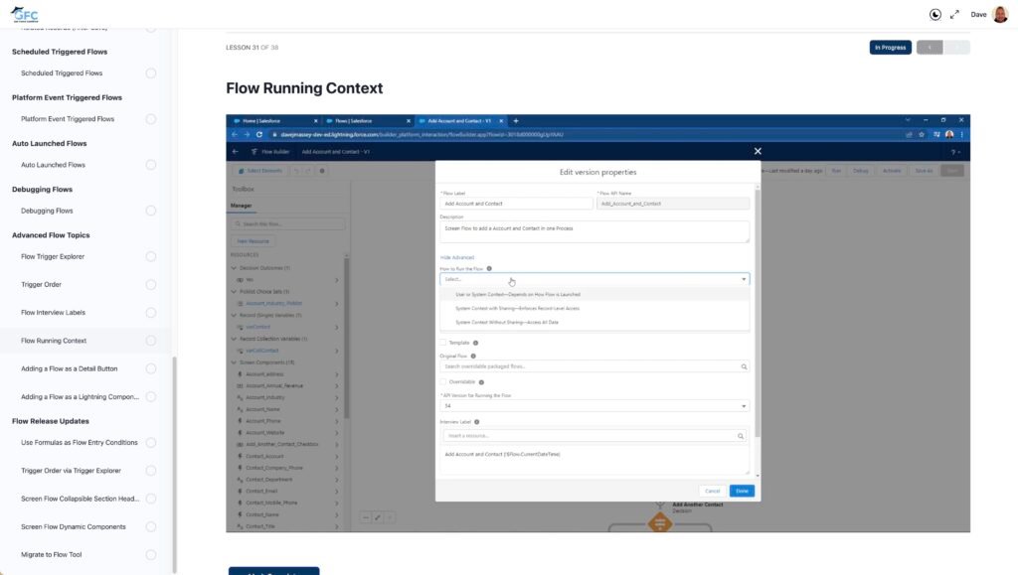The width and height of the screenshot is (1018, 575).
Task: Expand the Account_address row chevron
Action: coord(337,374)
